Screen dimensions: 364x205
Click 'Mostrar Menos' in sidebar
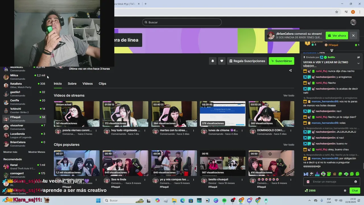37,152
